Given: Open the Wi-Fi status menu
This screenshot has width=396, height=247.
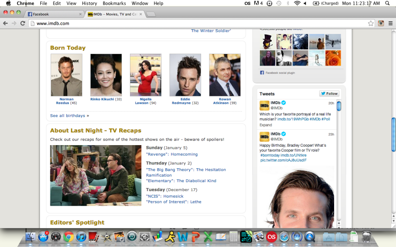Looking at the screenshot, I should [x=297, y=3].
